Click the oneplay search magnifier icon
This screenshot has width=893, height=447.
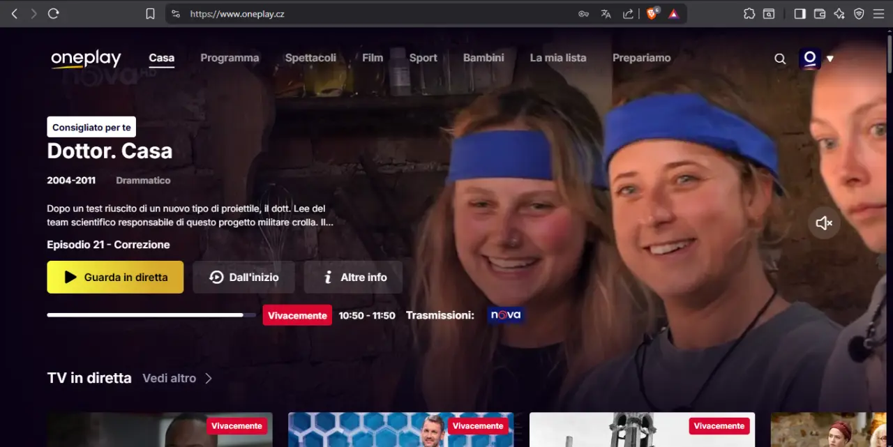click(x=780, y=59)
